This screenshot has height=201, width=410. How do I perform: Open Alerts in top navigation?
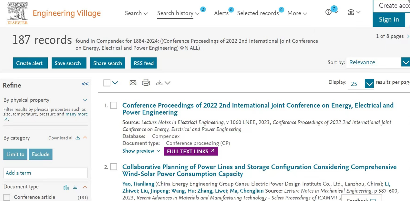221,13
